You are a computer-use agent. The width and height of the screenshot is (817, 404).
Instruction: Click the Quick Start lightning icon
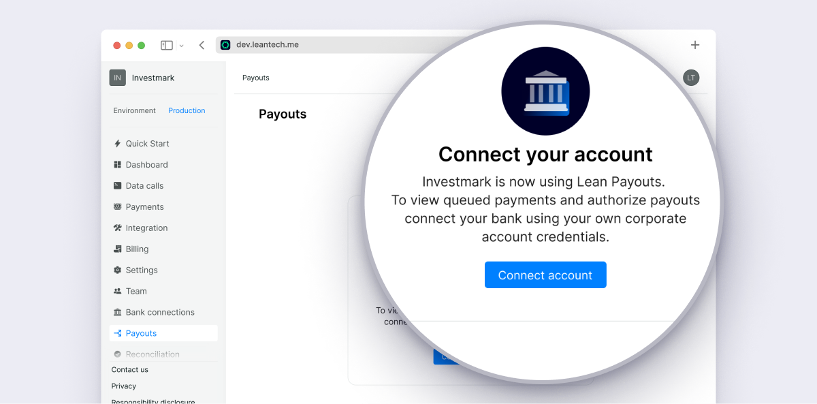(x=118, y=144)
